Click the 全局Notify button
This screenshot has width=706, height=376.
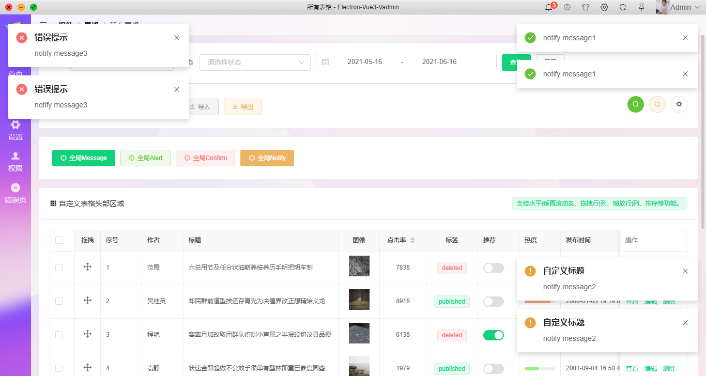(267, 158)
